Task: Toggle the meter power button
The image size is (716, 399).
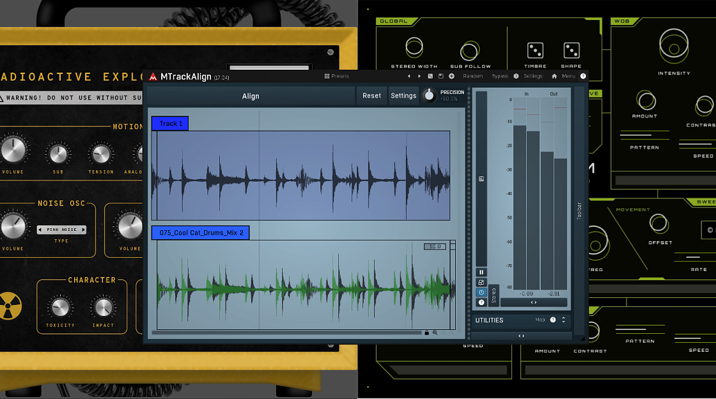Action: click(x=481, y=292)
